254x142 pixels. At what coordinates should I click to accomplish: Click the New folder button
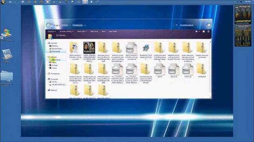tap(113, 32)
